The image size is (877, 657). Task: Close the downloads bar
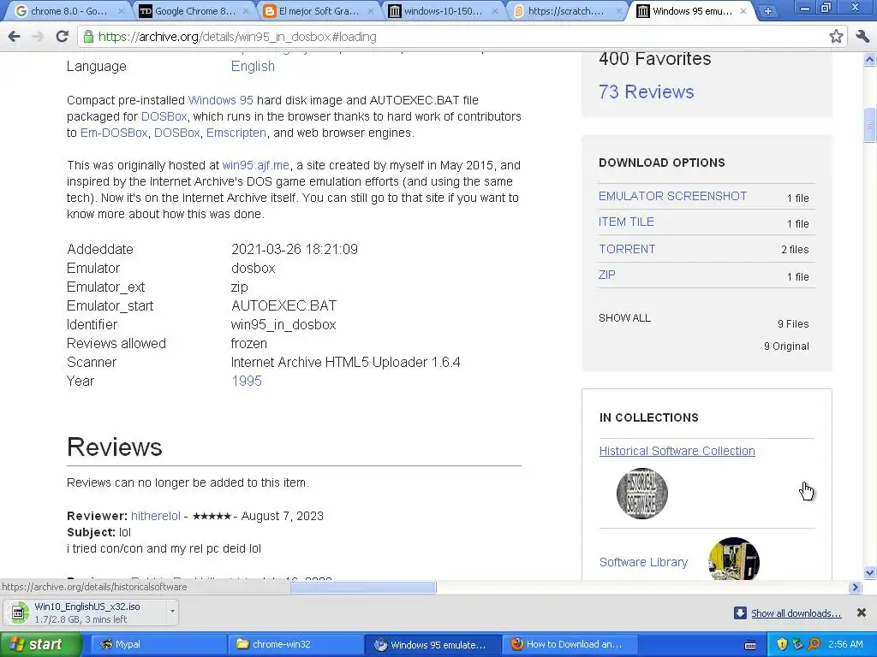(x=862, y=613)
